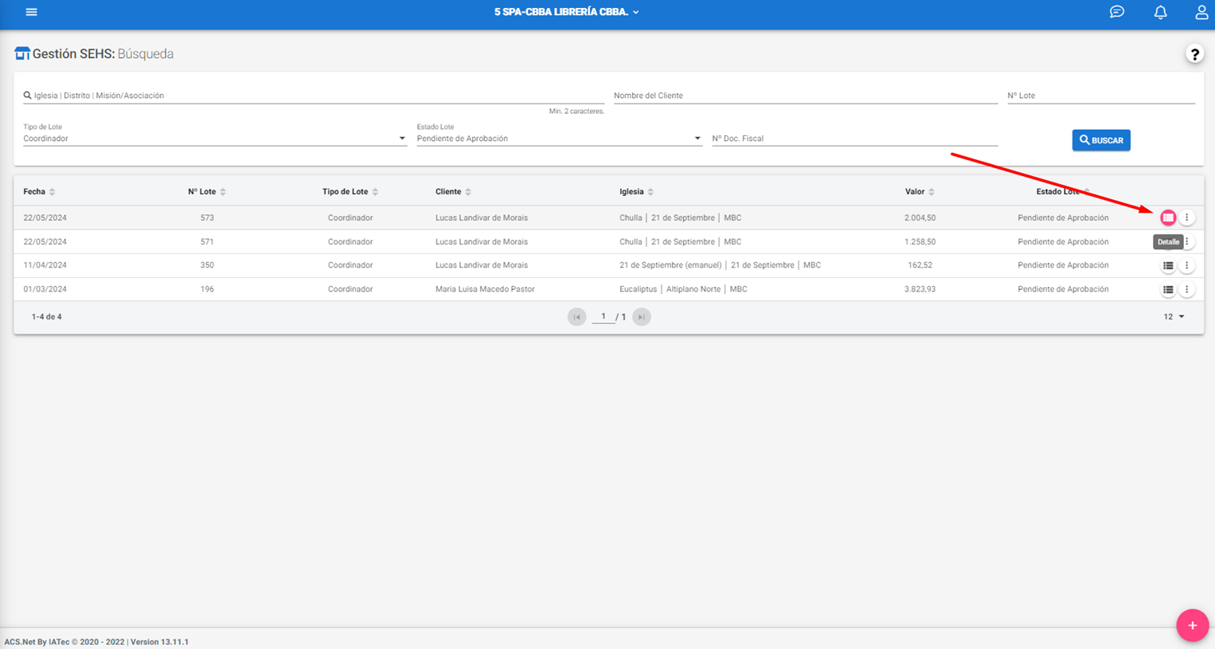
Task: Open more options for lote 573
Action: (x=1186, y=217)
